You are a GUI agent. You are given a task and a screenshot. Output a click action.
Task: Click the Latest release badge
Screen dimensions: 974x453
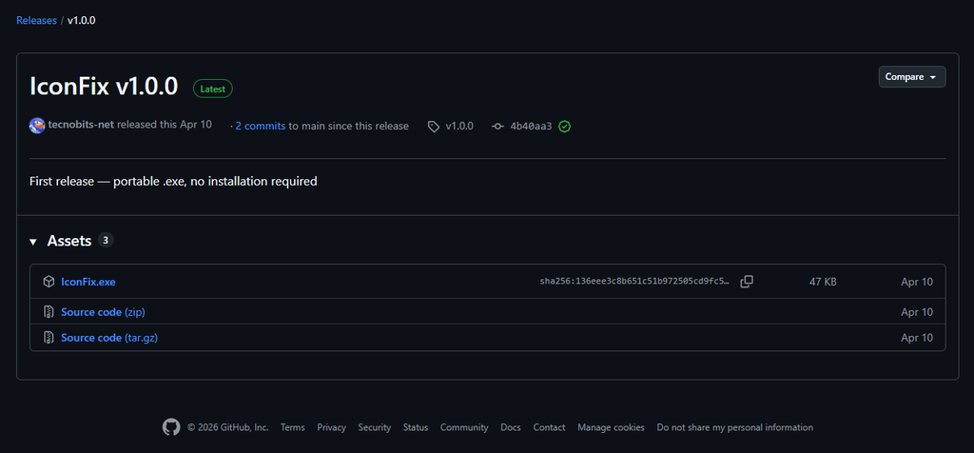coord(213,89)
